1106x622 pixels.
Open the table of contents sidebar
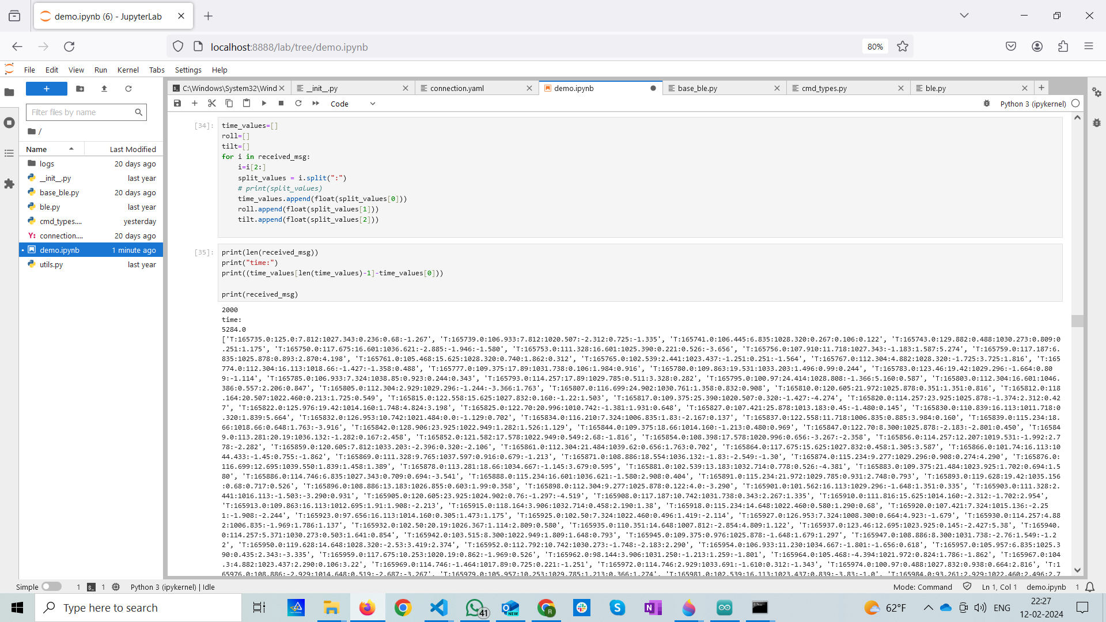tap(9, 153)
